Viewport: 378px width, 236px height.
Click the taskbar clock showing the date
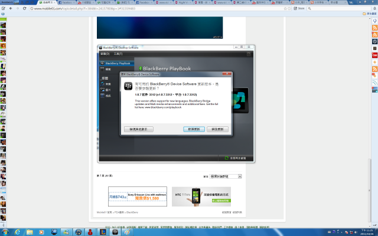367,232
